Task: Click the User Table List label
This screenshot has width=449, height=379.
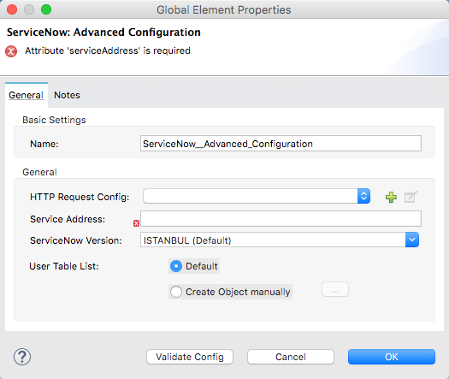Action: (x=64, y=266)
